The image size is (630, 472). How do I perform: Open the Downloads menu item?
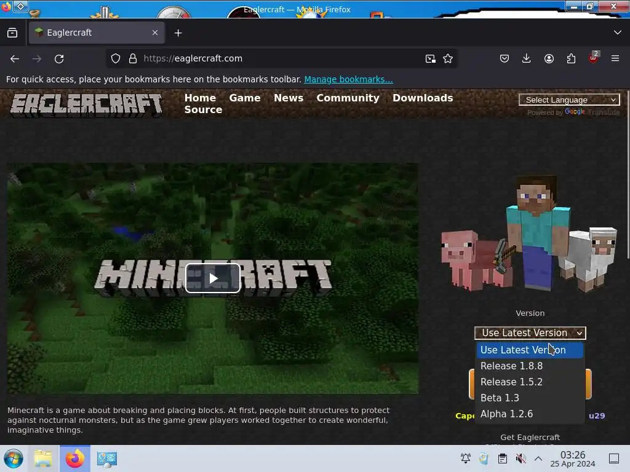click(x=423, y=98)
